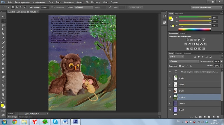Select the Zoom tool in toolbox
This screenshot has height=125, width=224.
[x=3, y=98]
